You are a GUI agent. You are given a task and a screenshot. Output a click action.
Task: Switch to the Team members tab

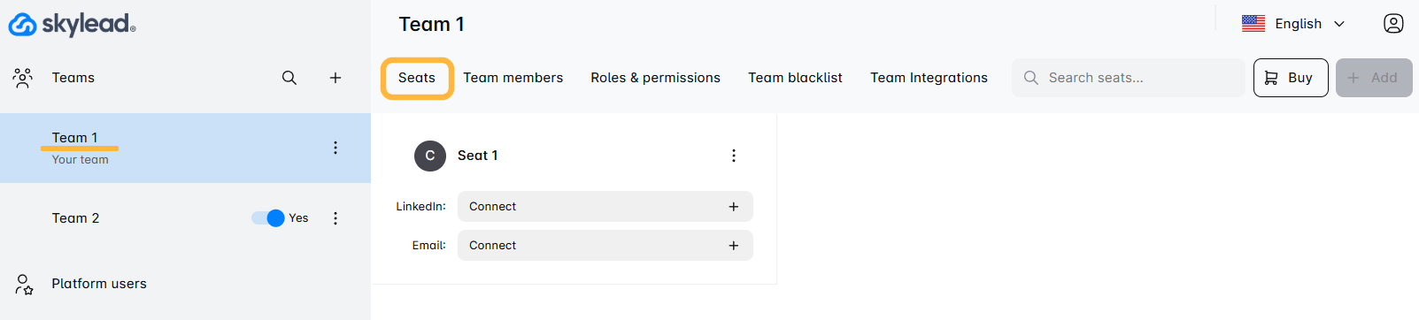[x=513, y=78]
